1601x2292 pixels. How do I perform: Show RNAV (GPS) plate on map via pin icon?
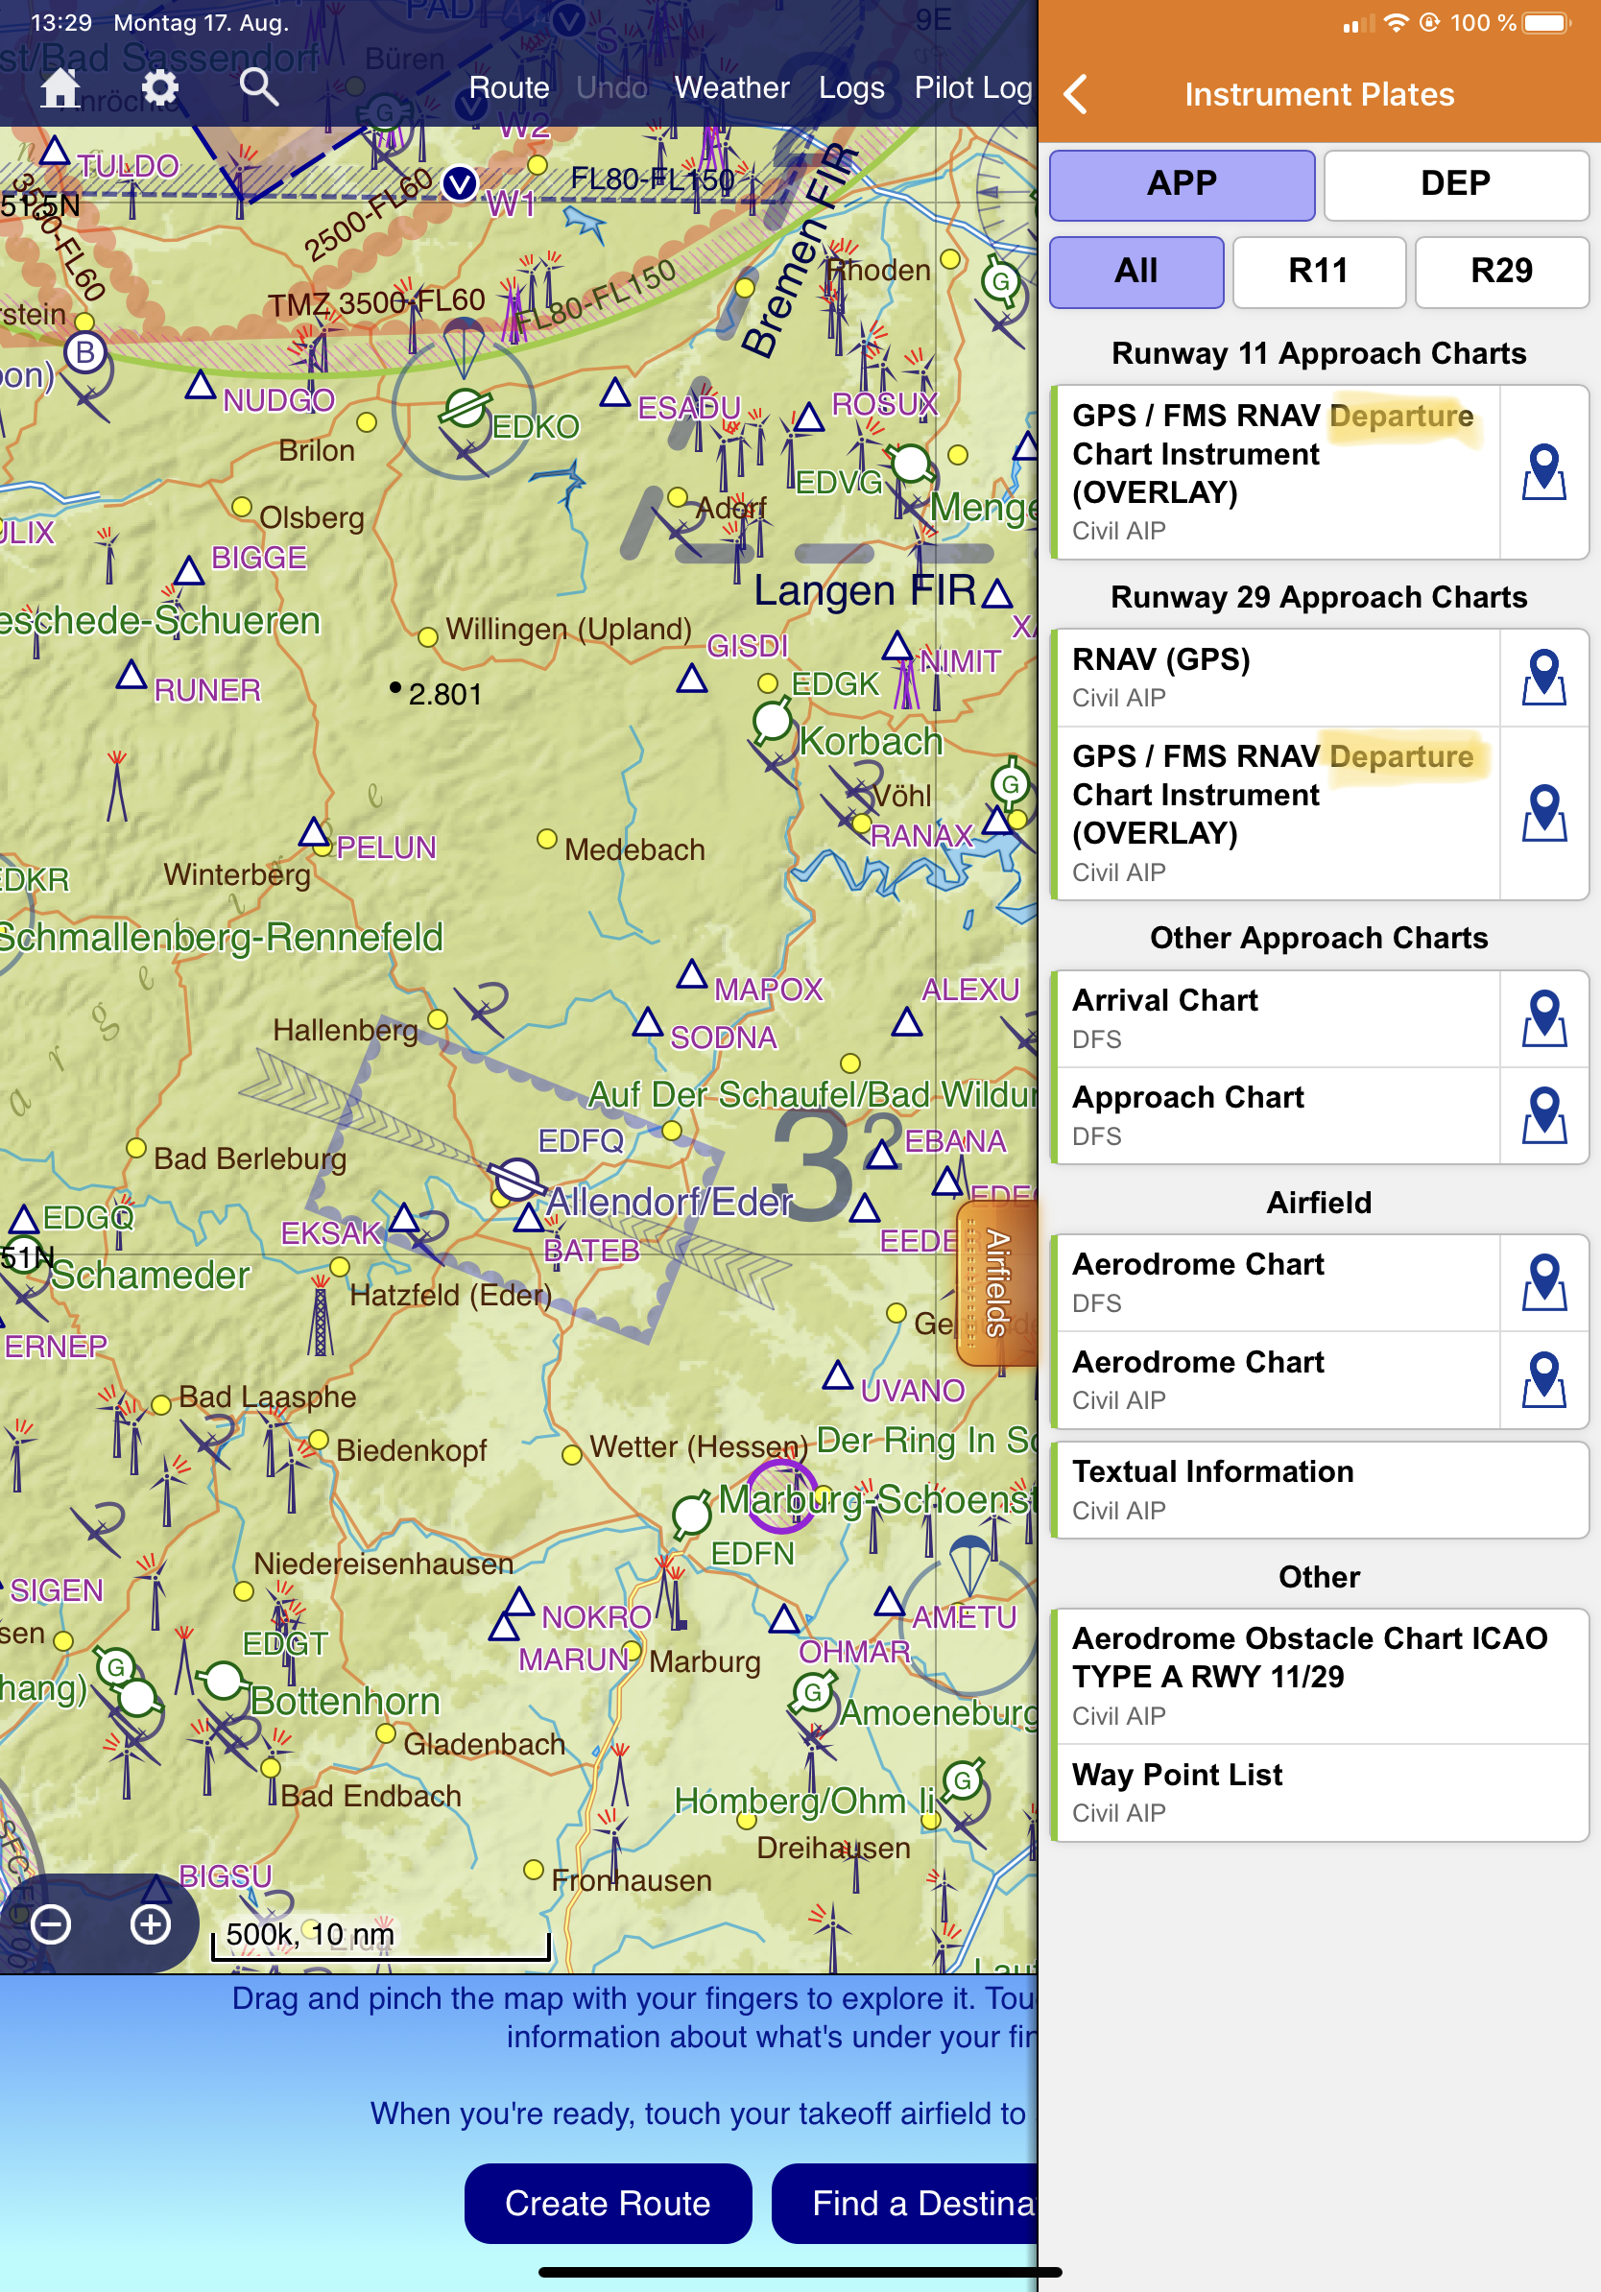click(1543, 678)
